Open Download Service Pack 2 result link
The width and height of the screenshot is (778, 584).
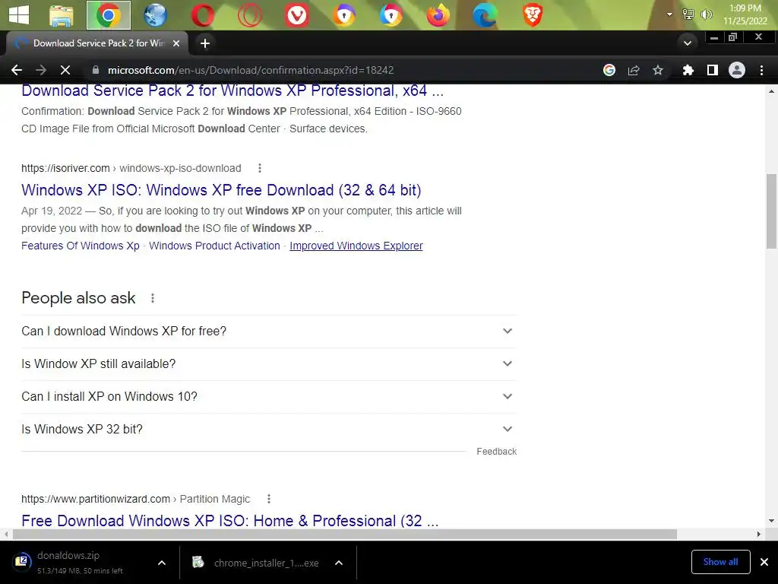click(x=232, y=91)
